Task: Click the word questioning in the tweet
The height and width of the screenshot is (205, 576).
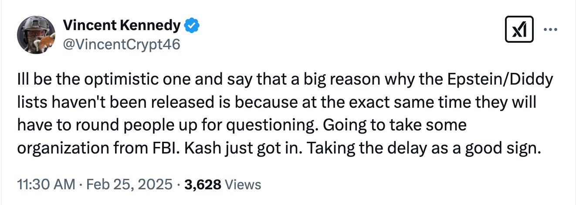Action: tap(272, 126)
